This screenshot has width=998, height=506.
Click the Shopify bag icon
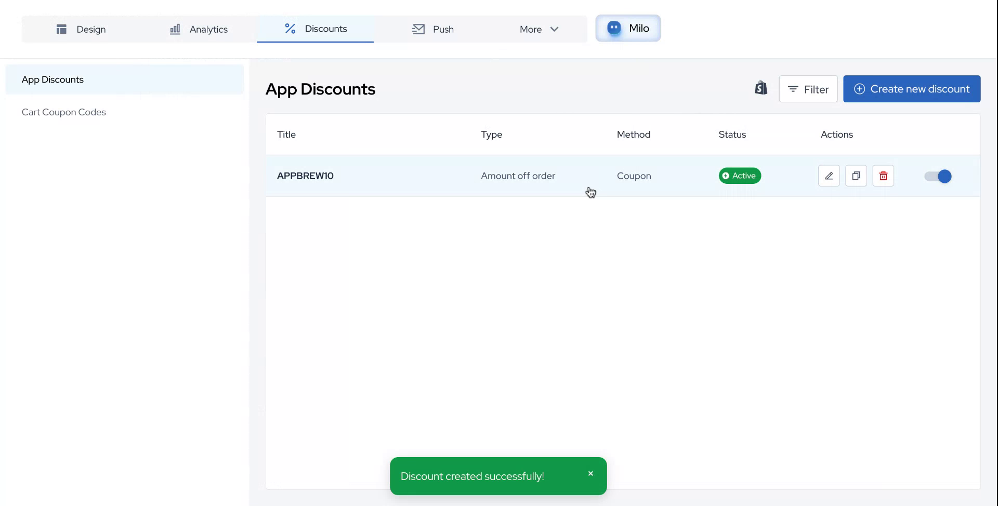(x=761, y=88)
